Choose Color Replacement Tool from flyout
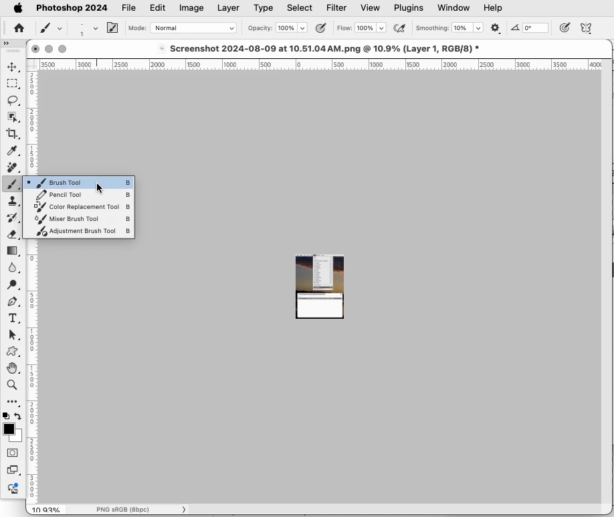614x517 pixels. tap(79, 206)
